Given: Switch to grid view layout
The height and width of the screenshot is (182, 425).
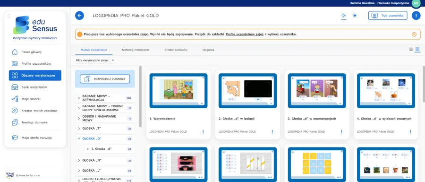Looking at the screenshot, I should tap(417, 49).
